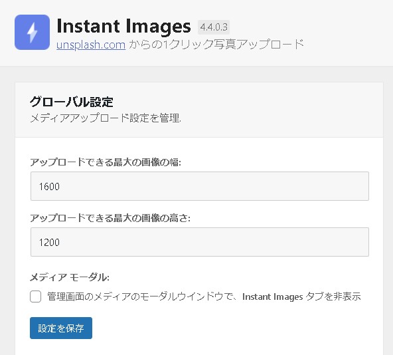Focus the max image height field showing 1200
Screen dimensions: 393x355
200,242
